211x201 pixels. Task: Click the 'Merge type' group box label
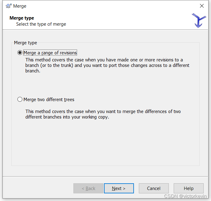pos(25,43)
